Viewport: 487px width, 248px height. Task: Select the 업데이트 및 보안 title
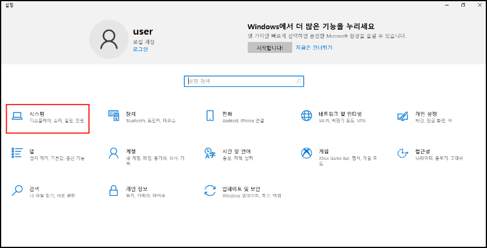click(241, 189)
